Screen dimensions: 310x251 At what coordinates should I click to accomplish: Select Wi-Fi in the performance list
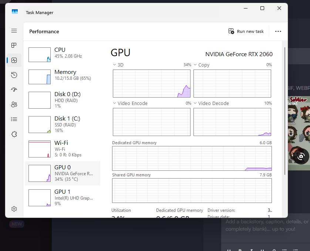[63, 148]
